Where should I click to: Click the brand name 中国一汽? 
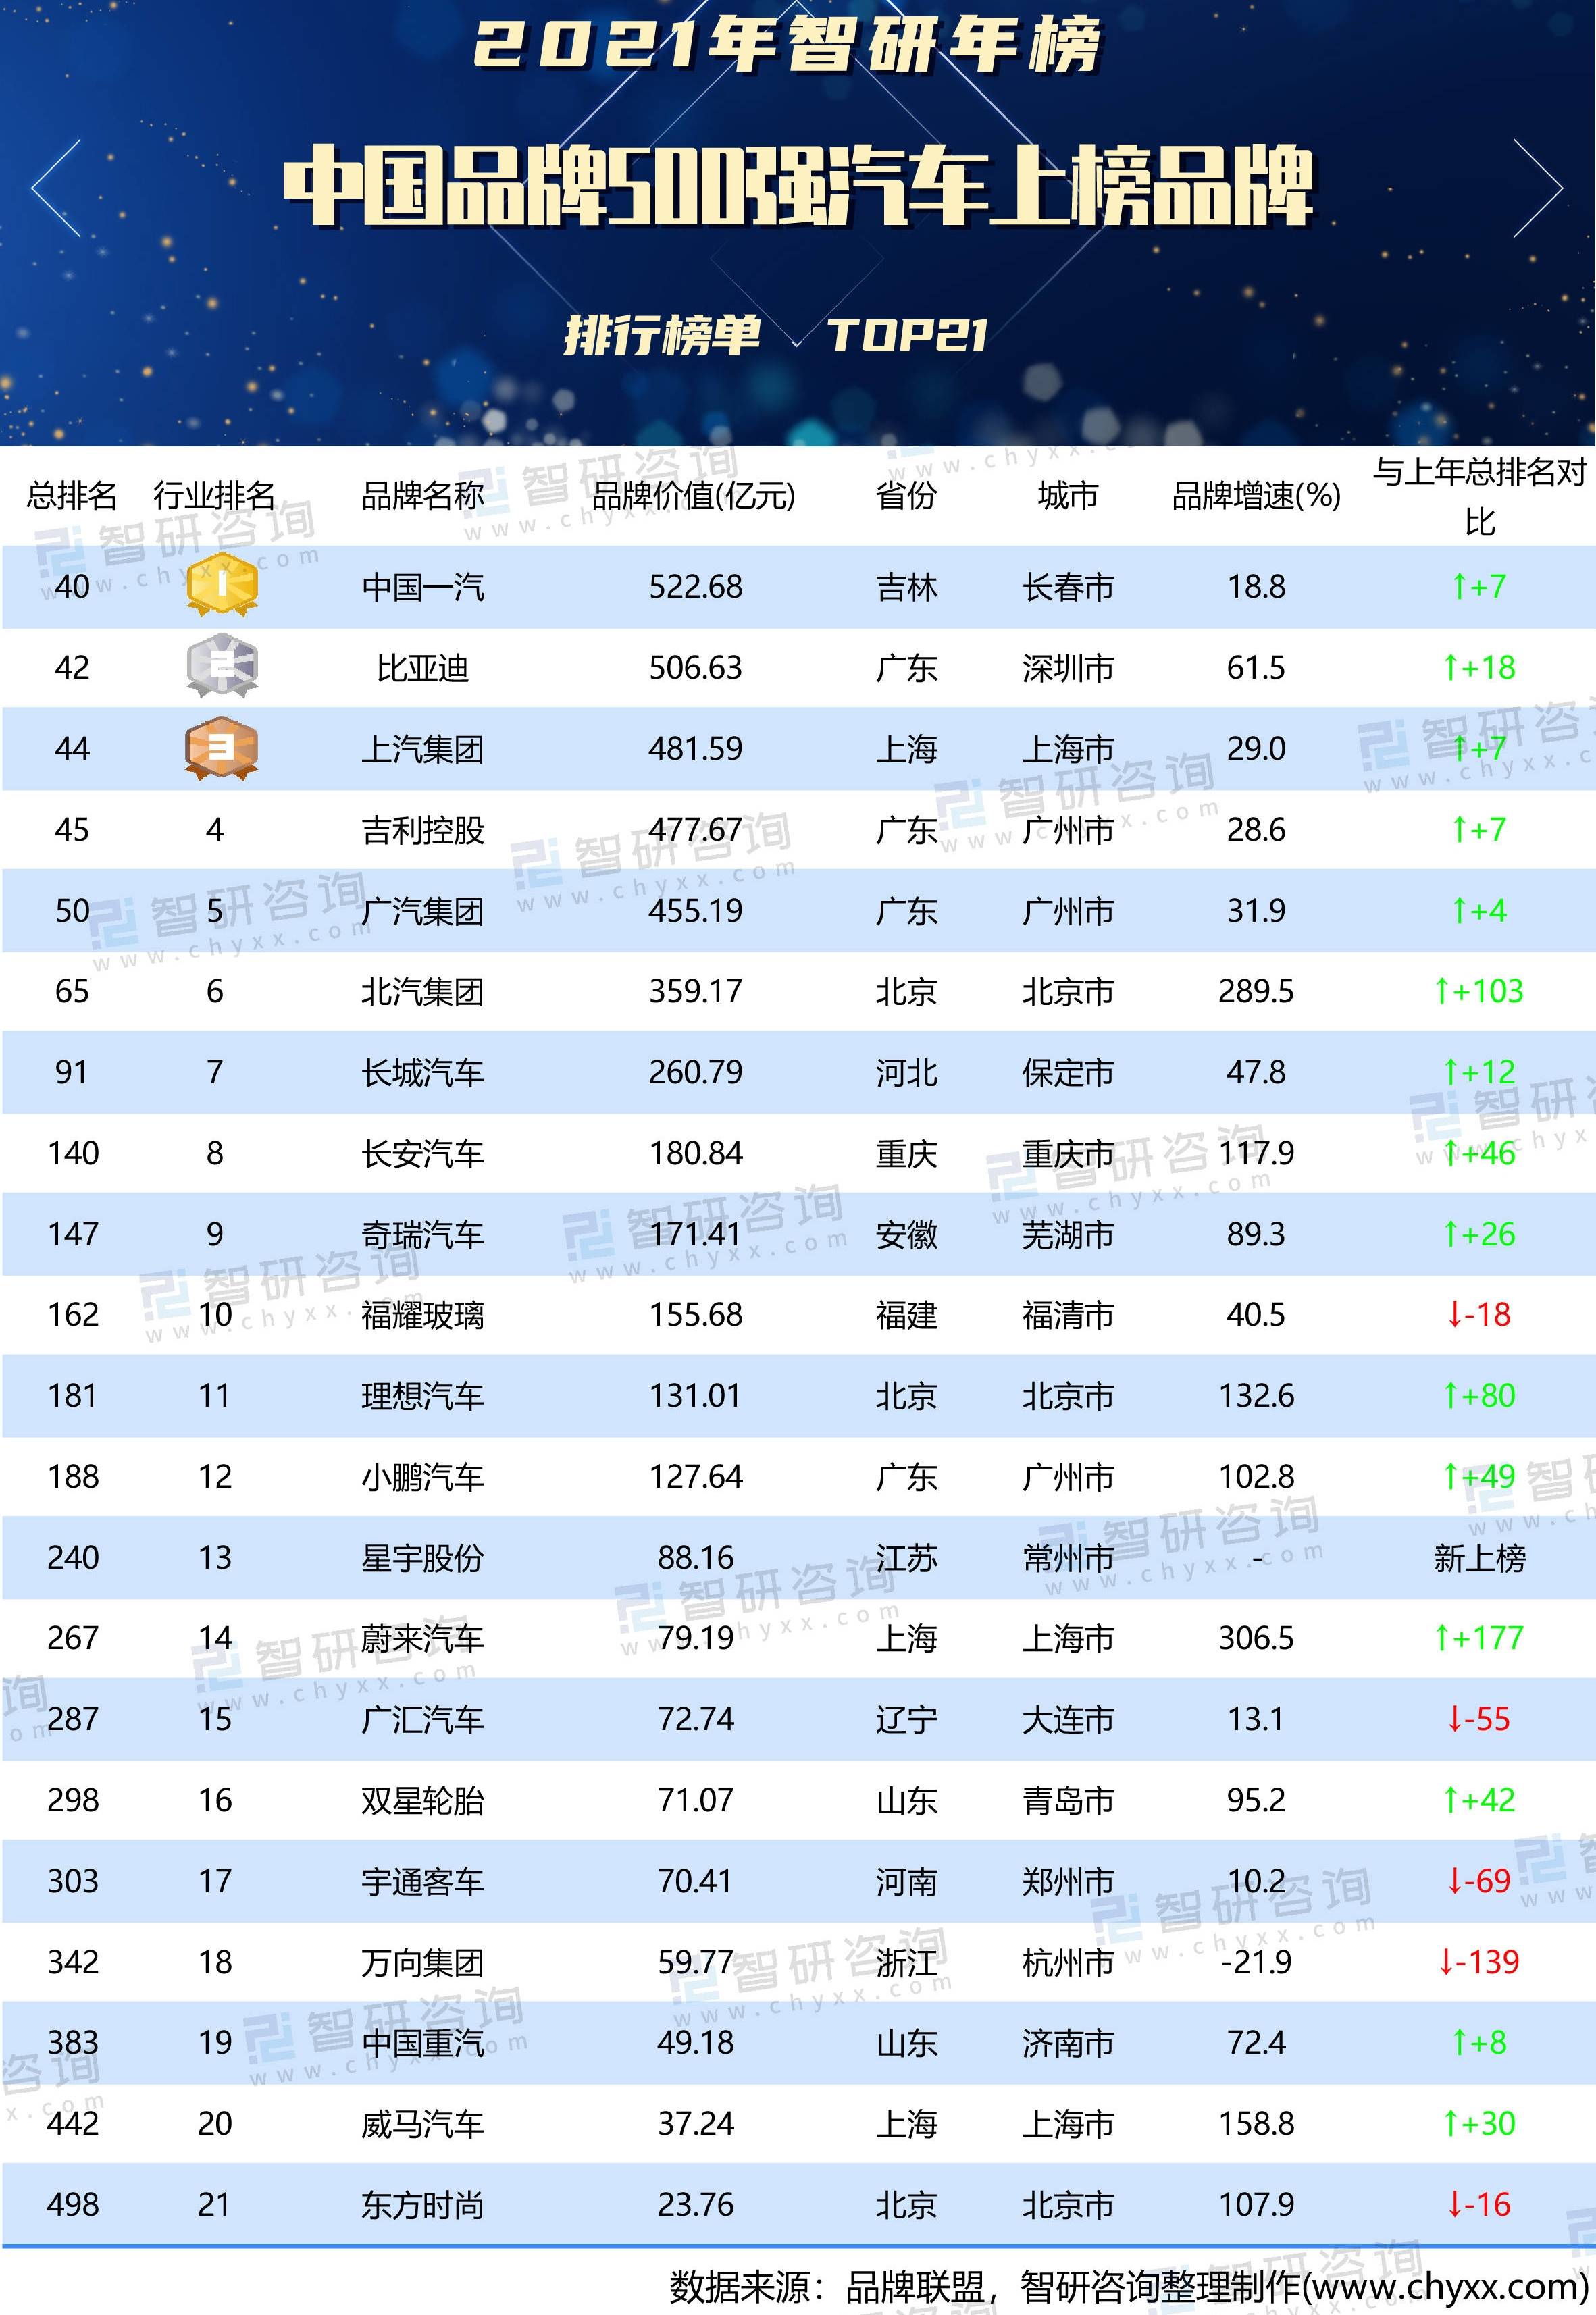[x=422, y=587]
